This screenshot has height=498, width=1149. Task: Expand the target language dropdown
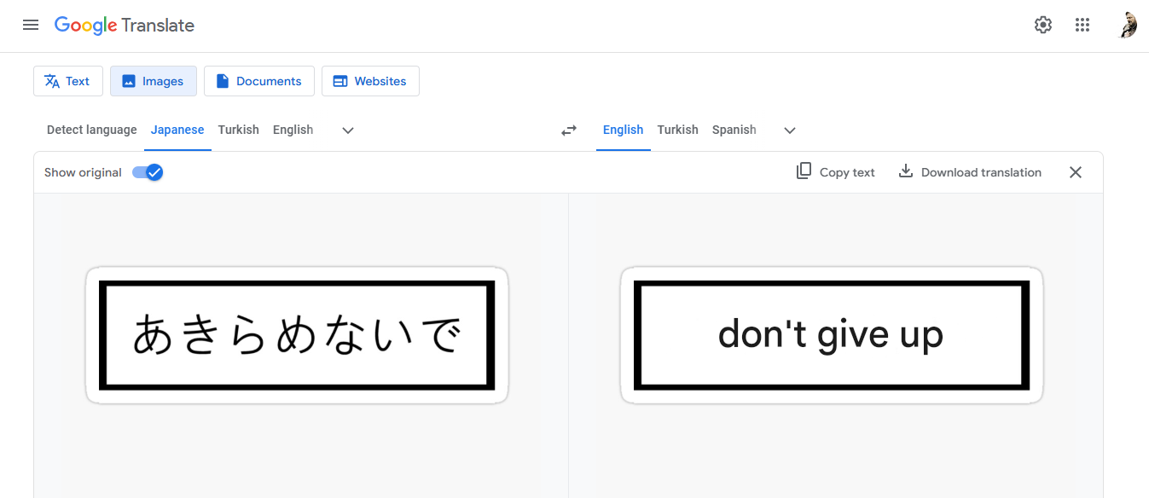[x=789, y=130]
